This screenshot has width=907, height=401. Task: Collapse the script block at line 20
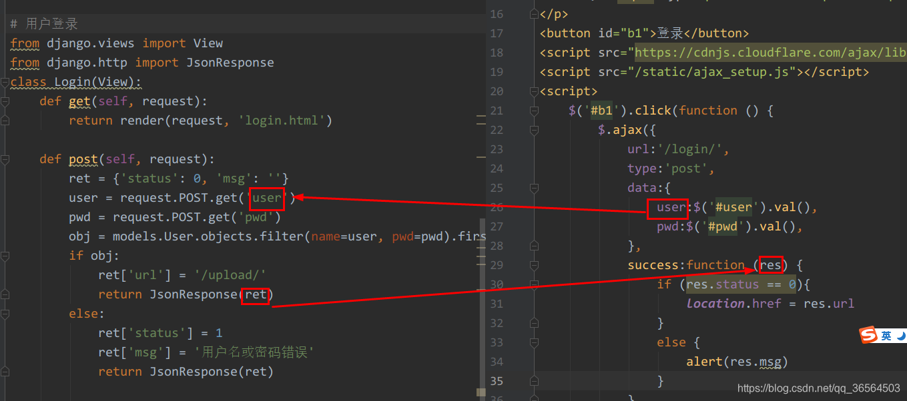tap(534, 91)
